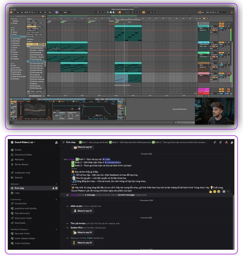Toggle Dulcimore Keys device on/off
Image resolution: width=243 pixels, height=259 pixels.
coord(11,99)
